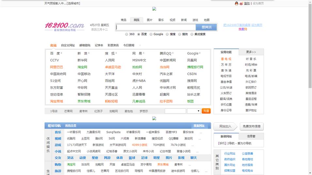Expand the dropdown arrow next to 腾讯QQ
This screenshot has height=175, width=312.
[x=173, y=53]
